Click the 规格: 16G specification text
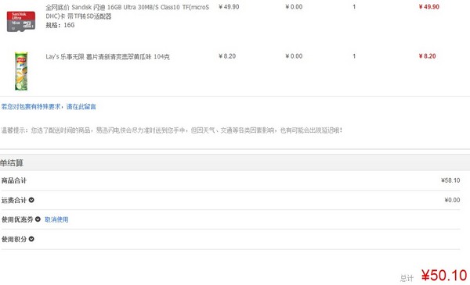 (60, 26)
